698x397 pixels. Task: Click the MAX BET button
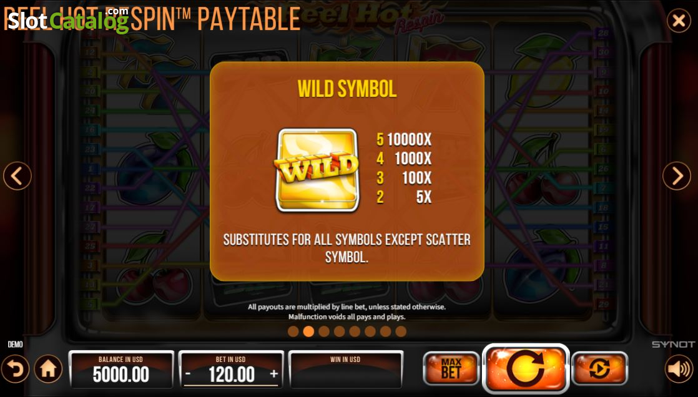tap(451, 368)
